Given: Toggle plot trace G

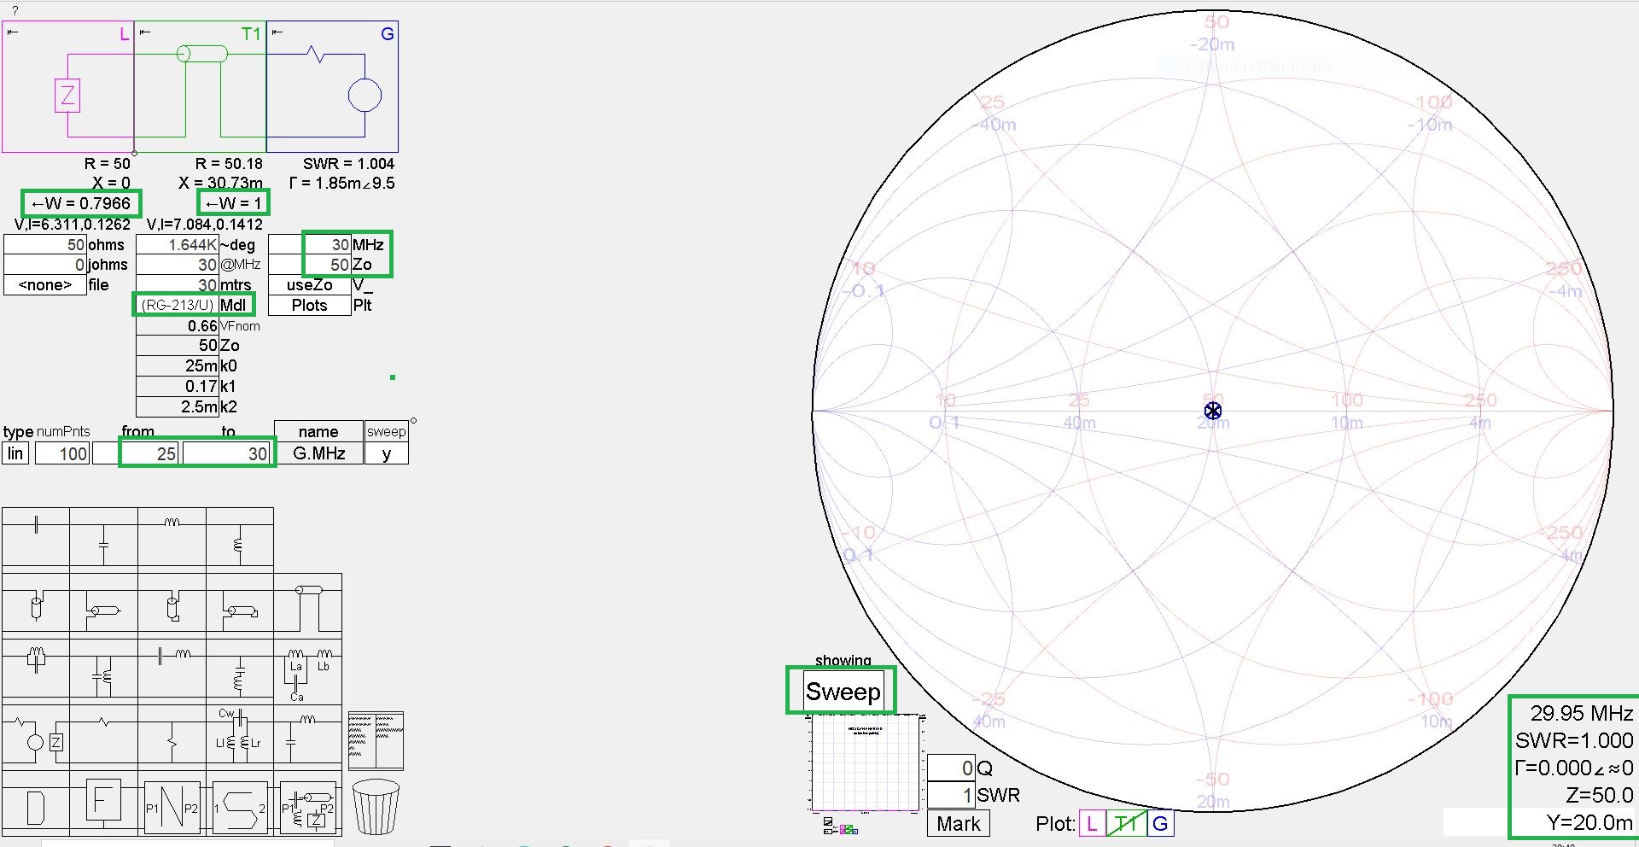Looking at the screenshot, I should point(1159,824).
